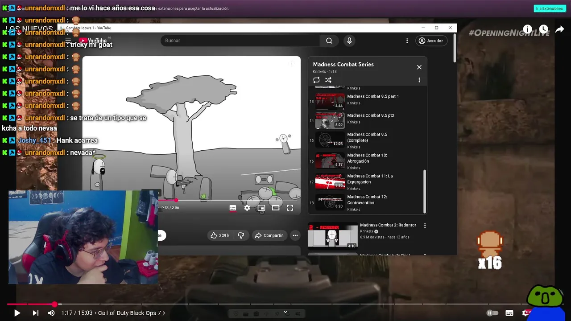This screenshot has height=321, width=571.
Task: Minimize the Combate locura 1 YouTube window
Action: [423, 28]
